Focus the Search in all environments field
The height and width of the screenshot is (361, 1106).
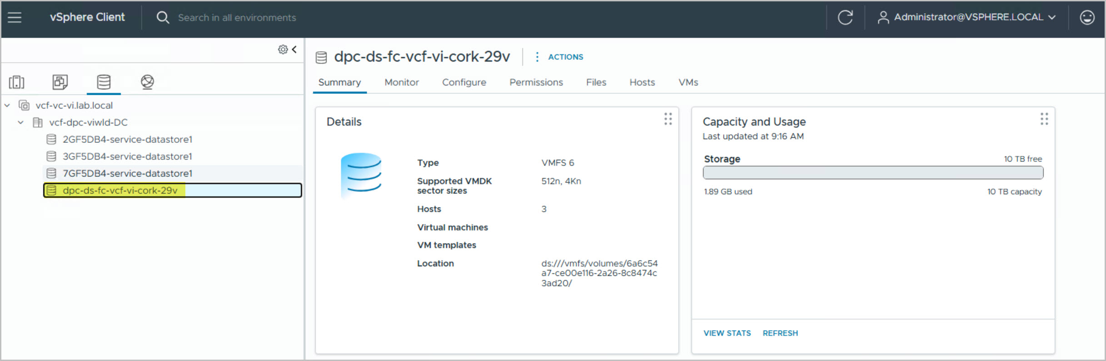tap(237, 18)
